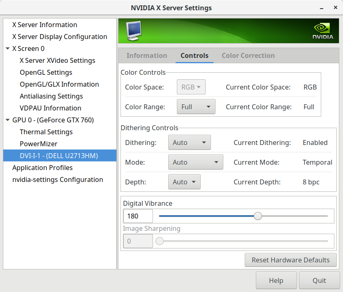The width and height of the screenshot is (343, 292).
Task: Collapse the GPU 0 GeForce GTX 760 node
Action: 8,120
